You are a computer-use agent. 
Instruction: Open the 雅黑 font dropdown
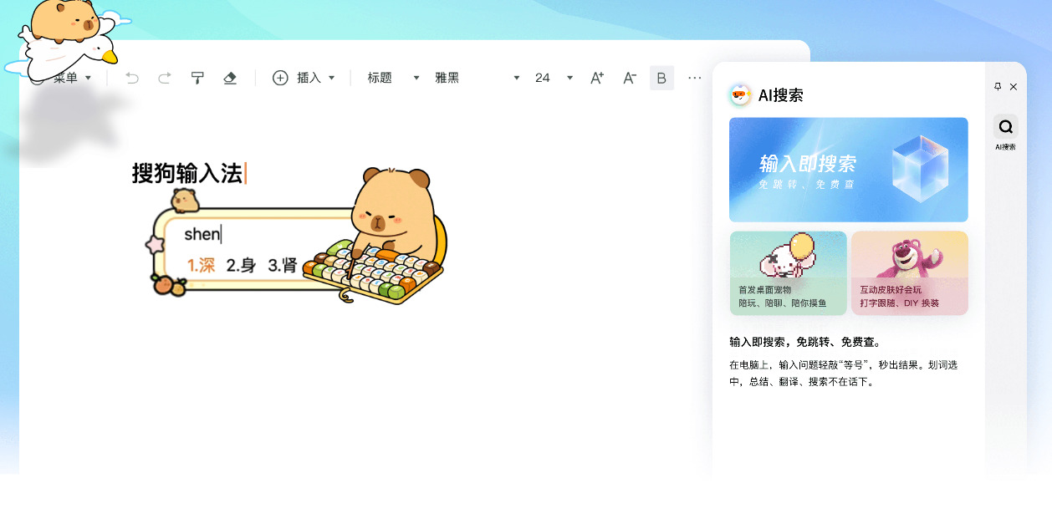(x=477, y=78)
